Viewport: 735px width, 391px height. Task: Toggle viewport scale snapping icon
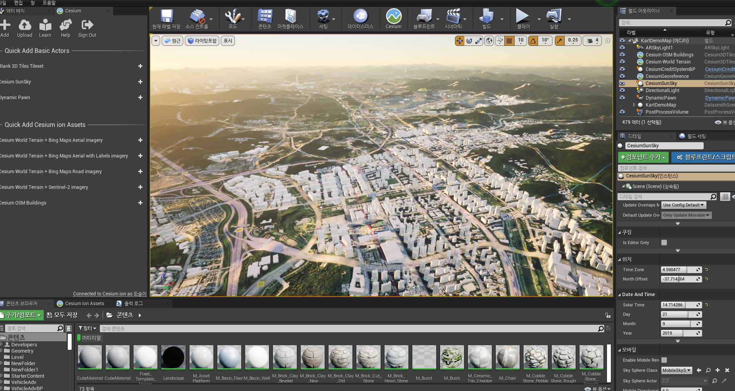click(x=560, y=41)
